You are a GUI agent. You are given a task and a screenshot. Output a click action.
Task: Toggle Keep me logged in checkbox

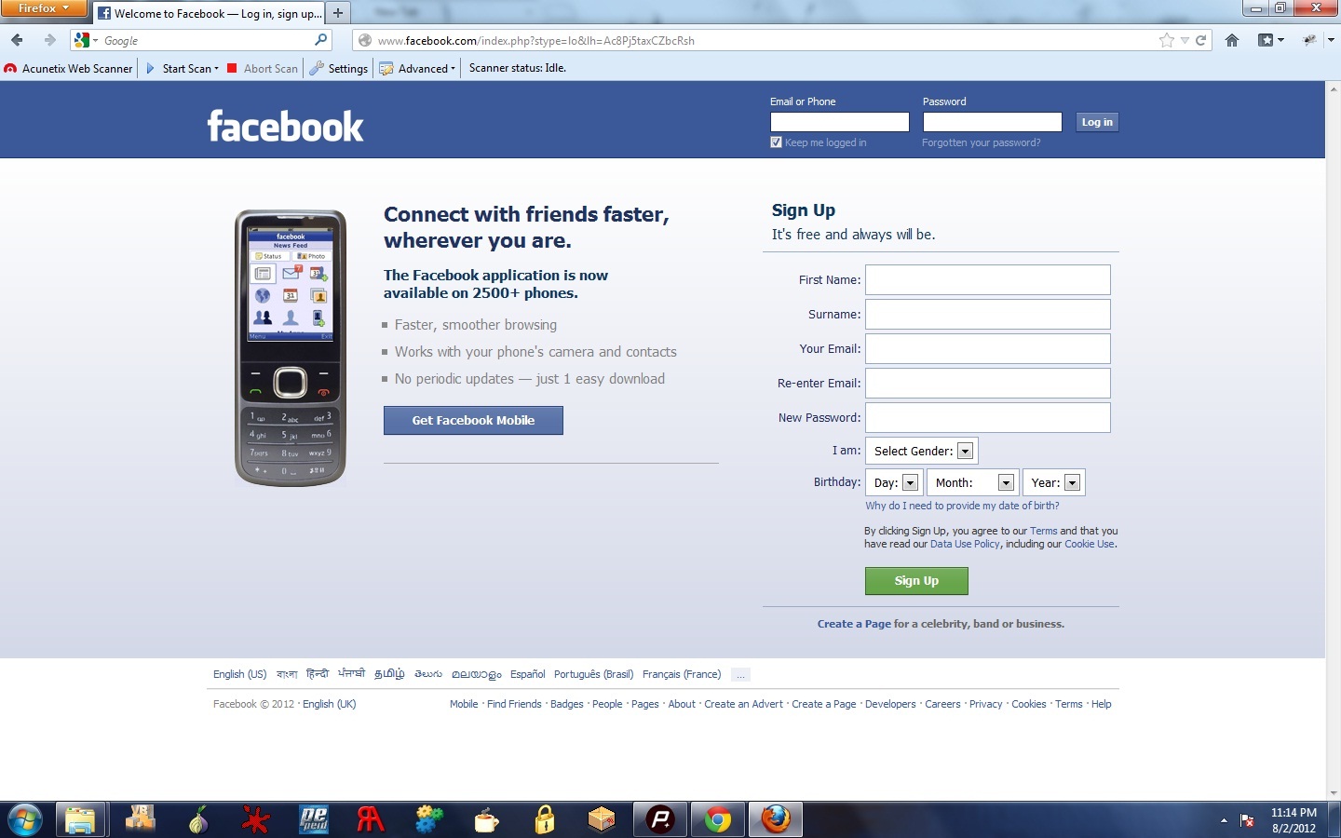coord(776,142)
